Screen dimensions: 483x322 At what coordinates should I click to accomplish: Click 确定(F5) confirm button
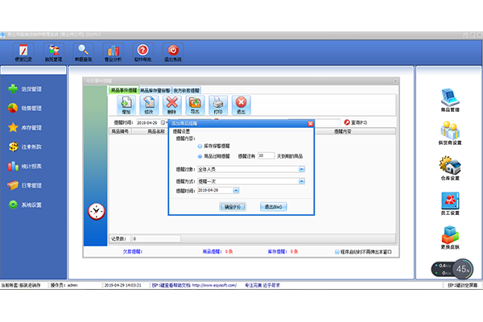233,207
